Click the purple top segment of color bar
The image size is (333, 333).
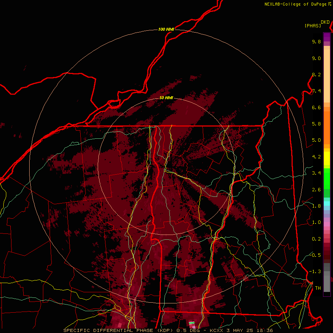coord(327,37)
